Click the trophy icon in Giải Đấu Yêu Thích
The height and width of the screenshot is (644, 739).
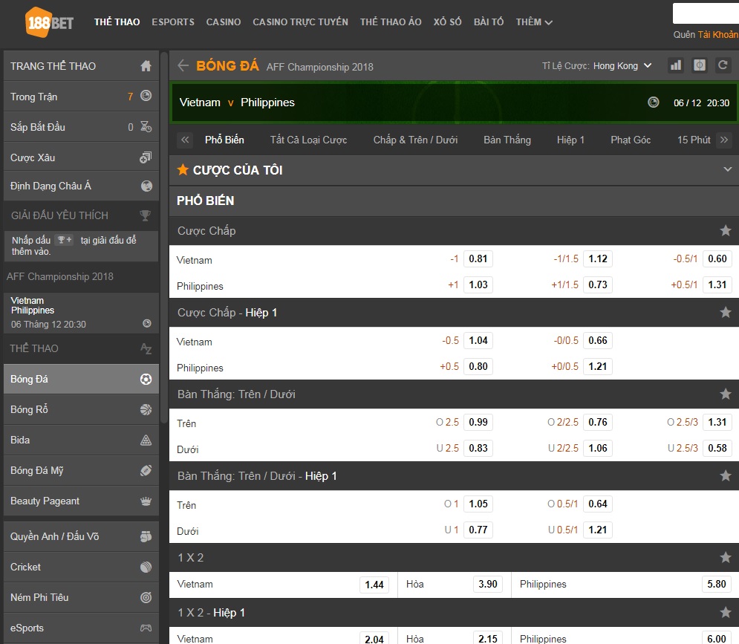click(145, 215)
